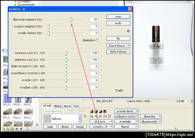
Task: Click the favorites star in folder panel
Action: pyautogui.click(x=4, y=129)
